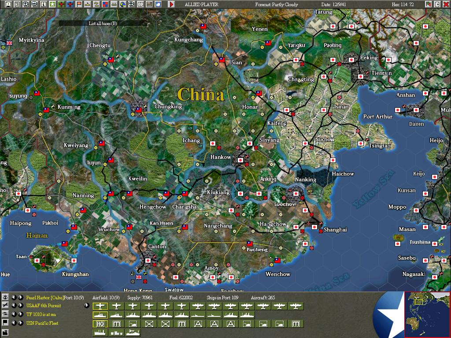Click the red X exit icon
Viewport: 451px width, 338px height.
pos(446,4)
